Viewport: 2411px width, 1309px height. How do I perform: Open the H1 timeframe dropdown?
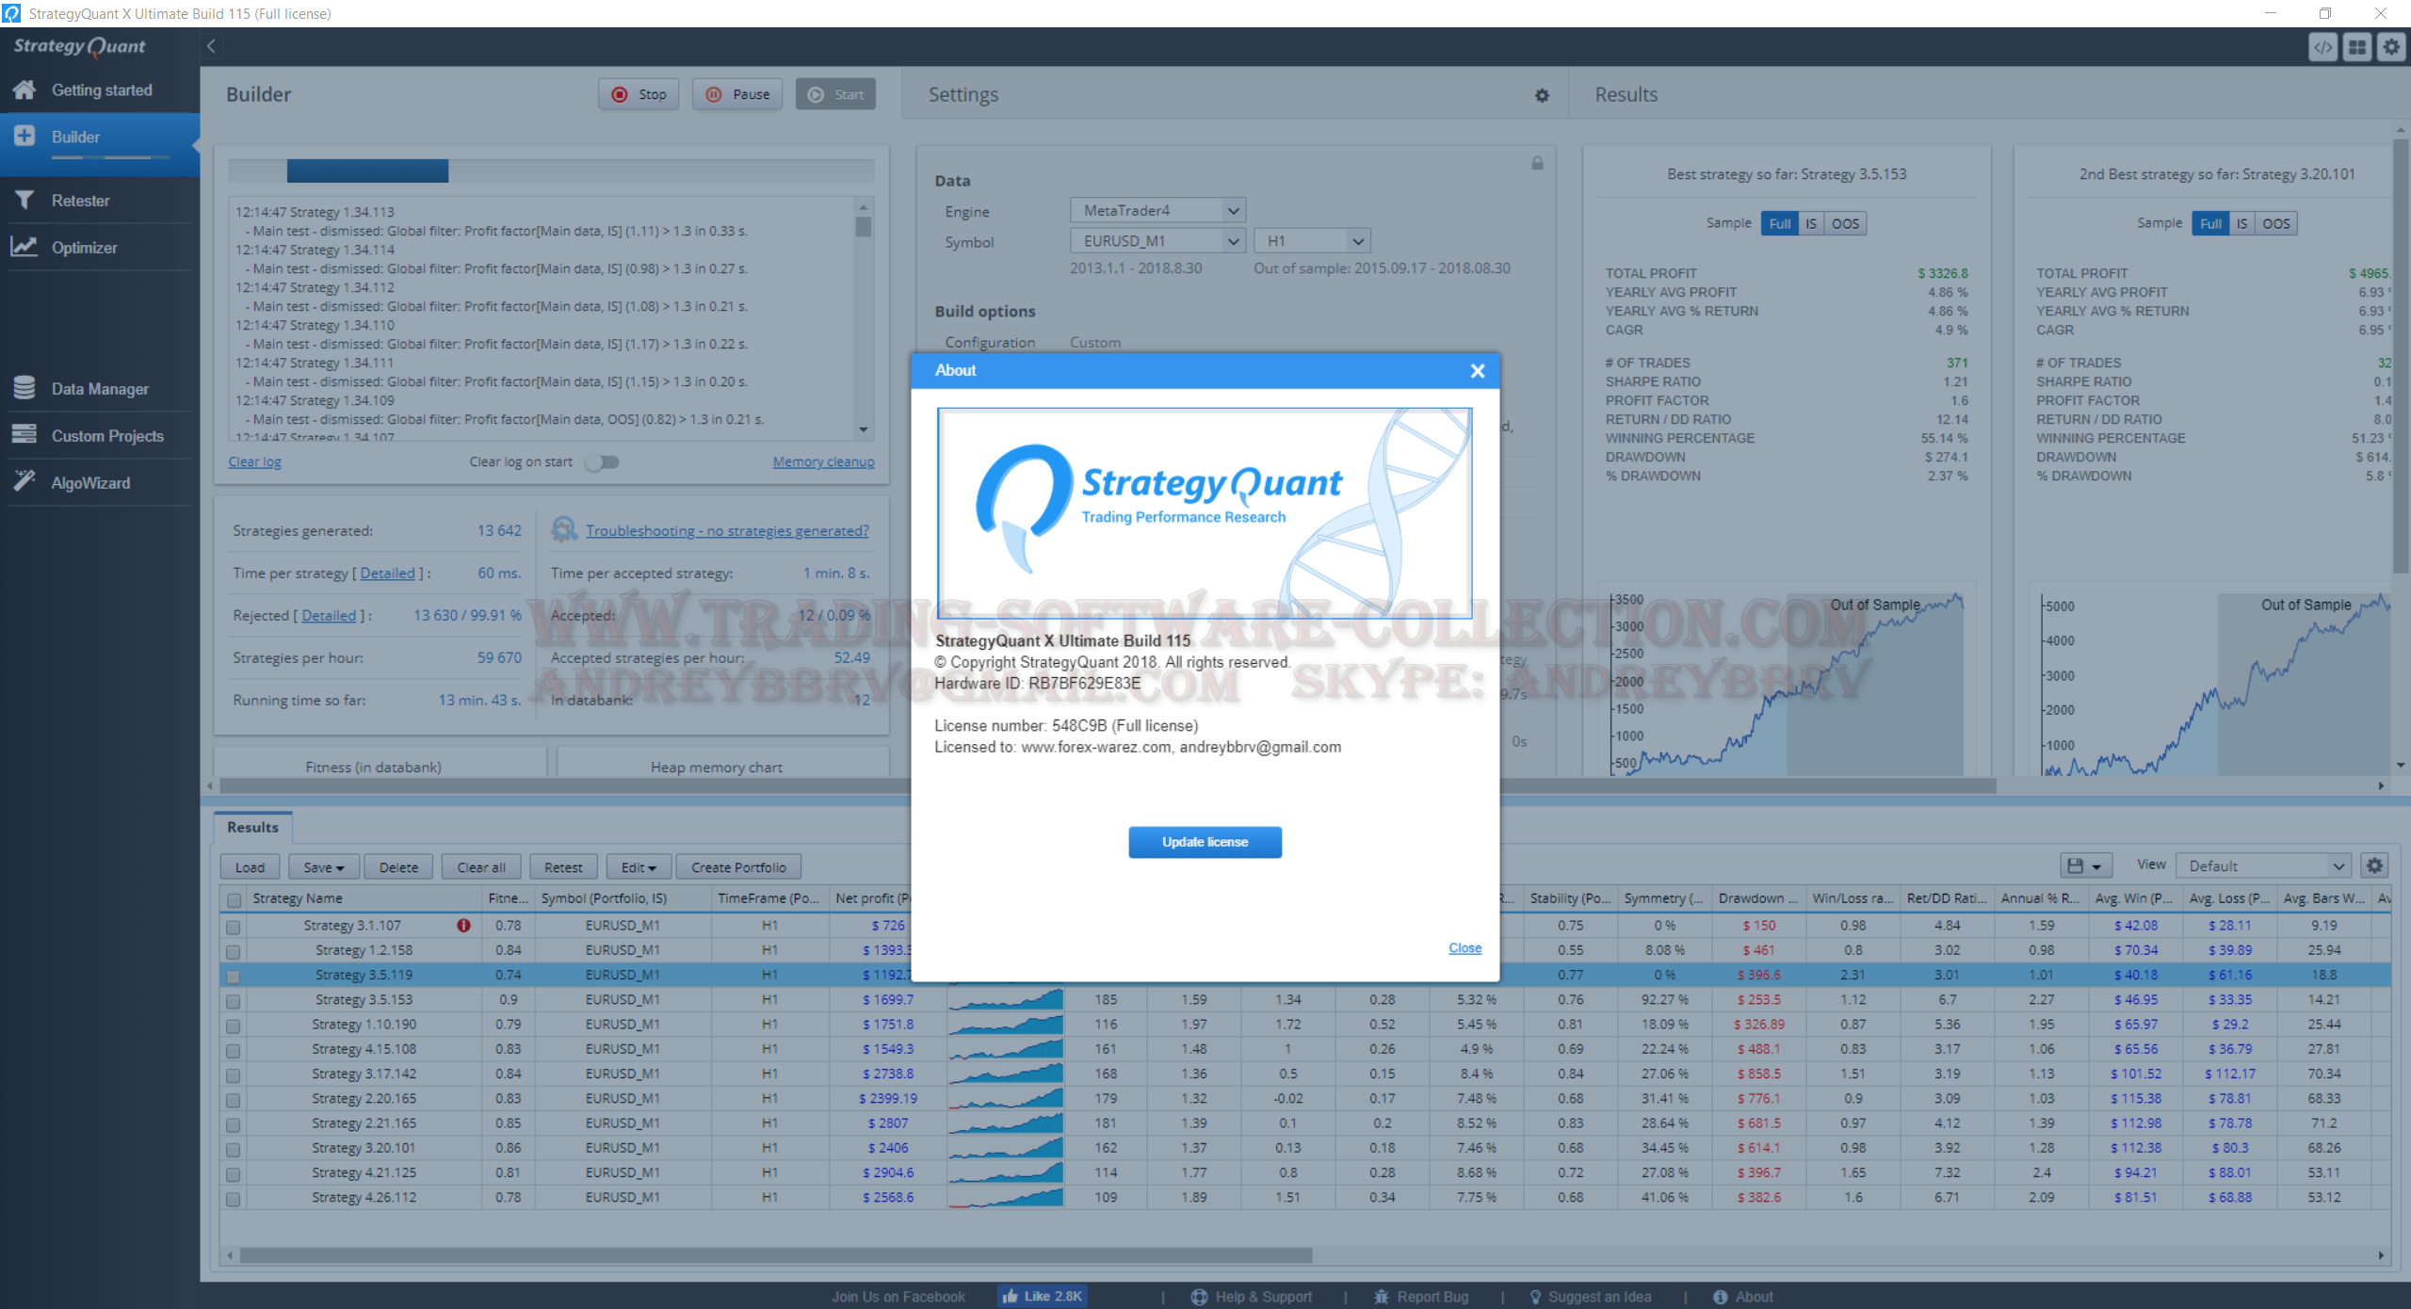pyautogui.click(x=1312, y=241)
